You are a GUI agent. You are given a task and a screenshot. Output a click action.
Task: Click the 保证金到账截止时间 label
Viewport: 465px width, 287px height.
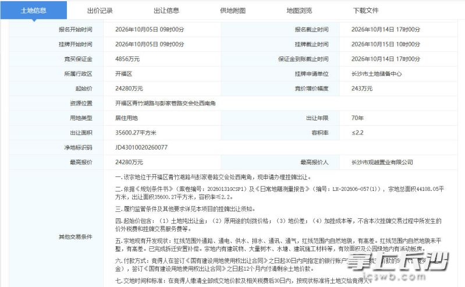(x=303, y=59)
